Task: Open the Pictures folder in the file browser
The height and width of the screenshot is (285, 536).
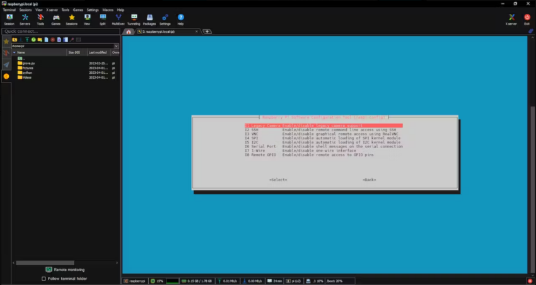Action: pos(28,68)
